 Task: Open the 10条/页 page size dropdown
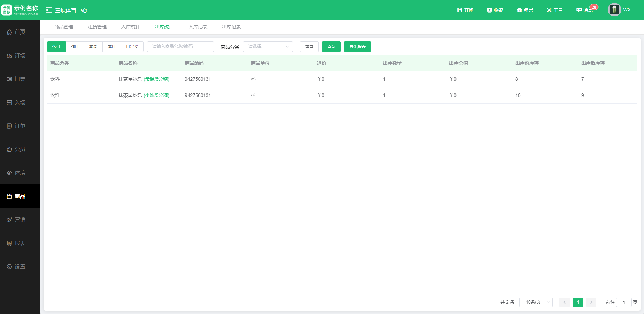pos(536,302)
